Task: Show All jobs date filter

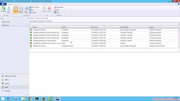Action: (x=31, y=10)
